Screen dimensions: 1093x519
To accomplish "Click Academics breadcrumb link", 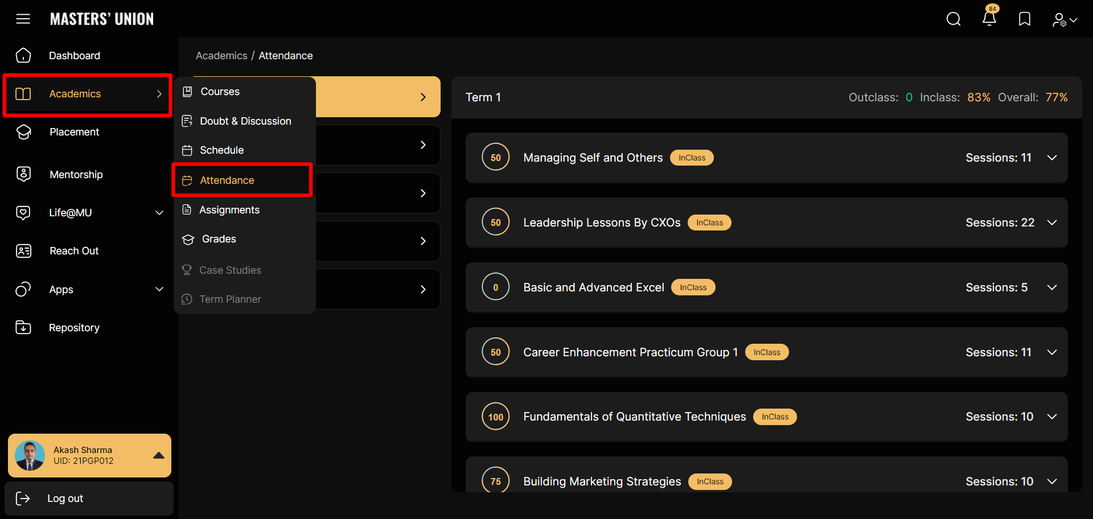I will tap(221, 56).
